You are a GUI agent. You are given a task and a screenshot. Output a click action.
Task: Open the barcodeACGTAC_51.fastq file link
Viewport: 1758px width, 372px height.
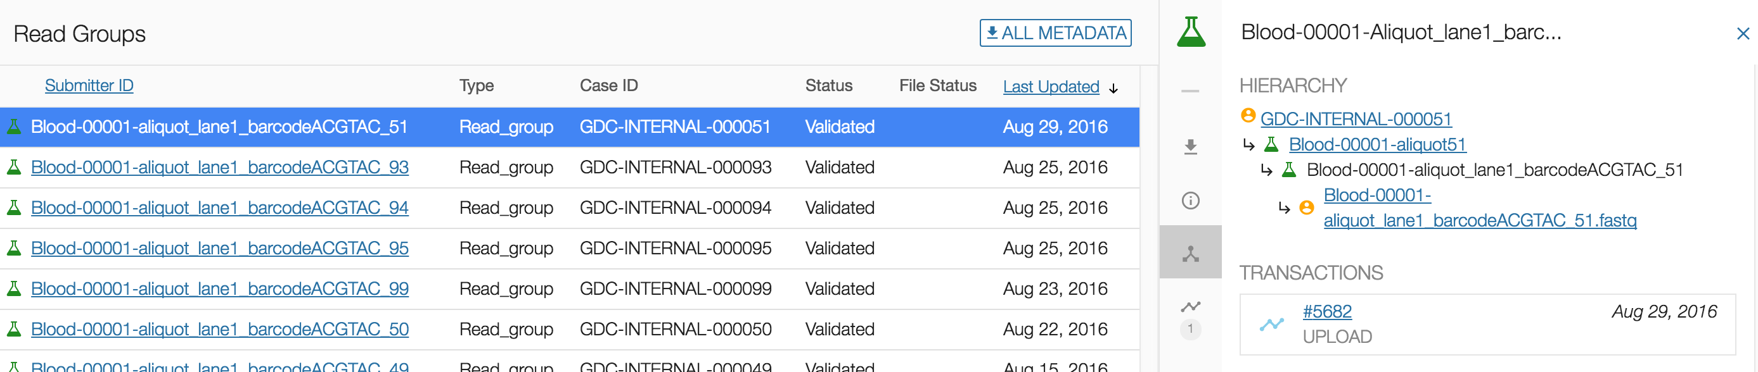point(1479,220)
